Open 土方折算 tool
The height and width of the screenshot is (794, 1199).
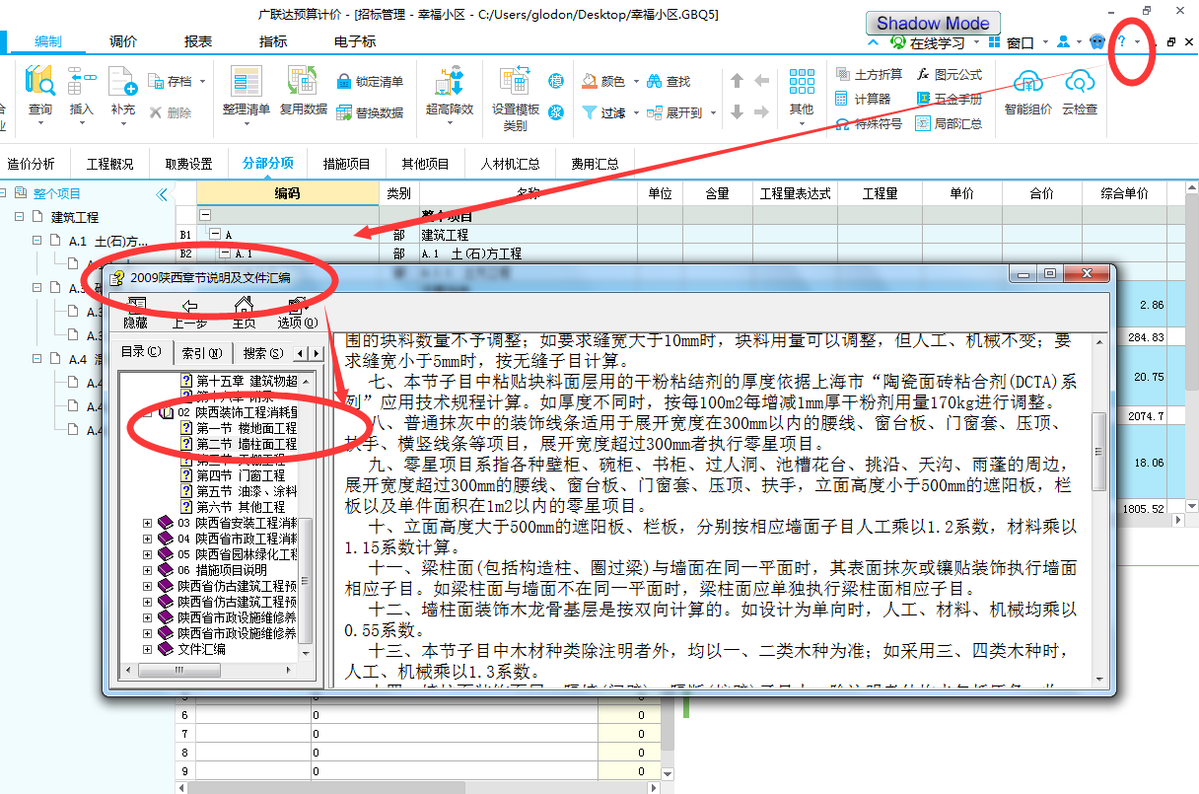pyautogui.click(x=869, y=74)
